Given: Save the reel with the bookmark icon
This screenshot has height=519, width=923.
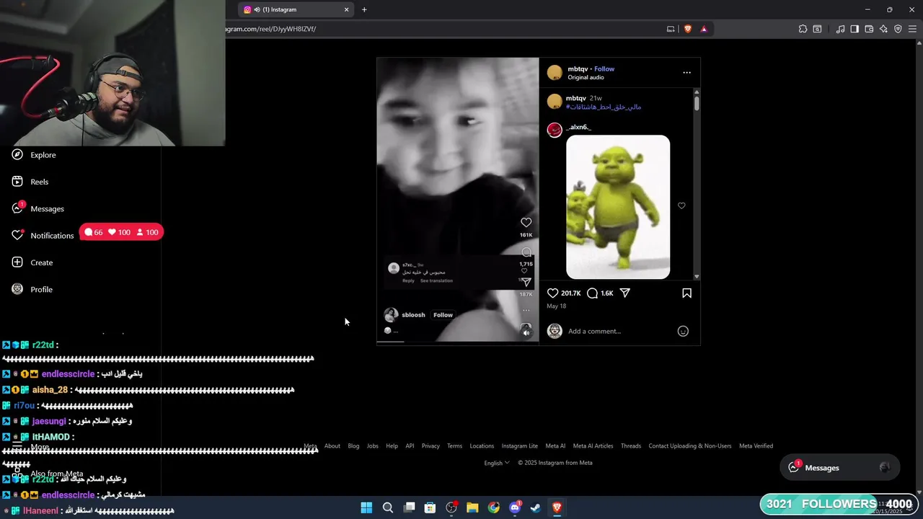Looking at the screenshot, I should [686, 293].
